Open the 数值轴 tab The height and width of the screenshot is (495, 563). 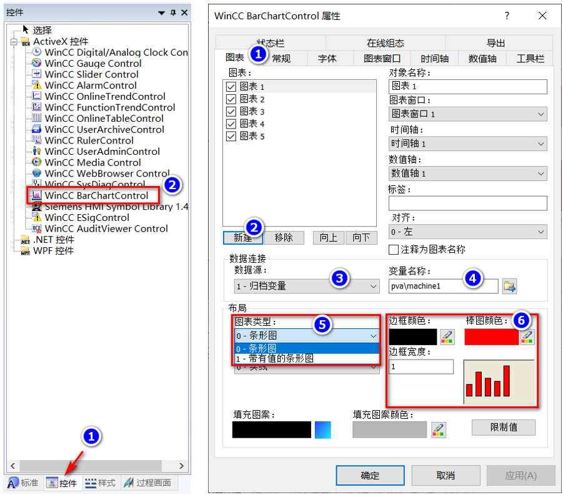(482, 59)
